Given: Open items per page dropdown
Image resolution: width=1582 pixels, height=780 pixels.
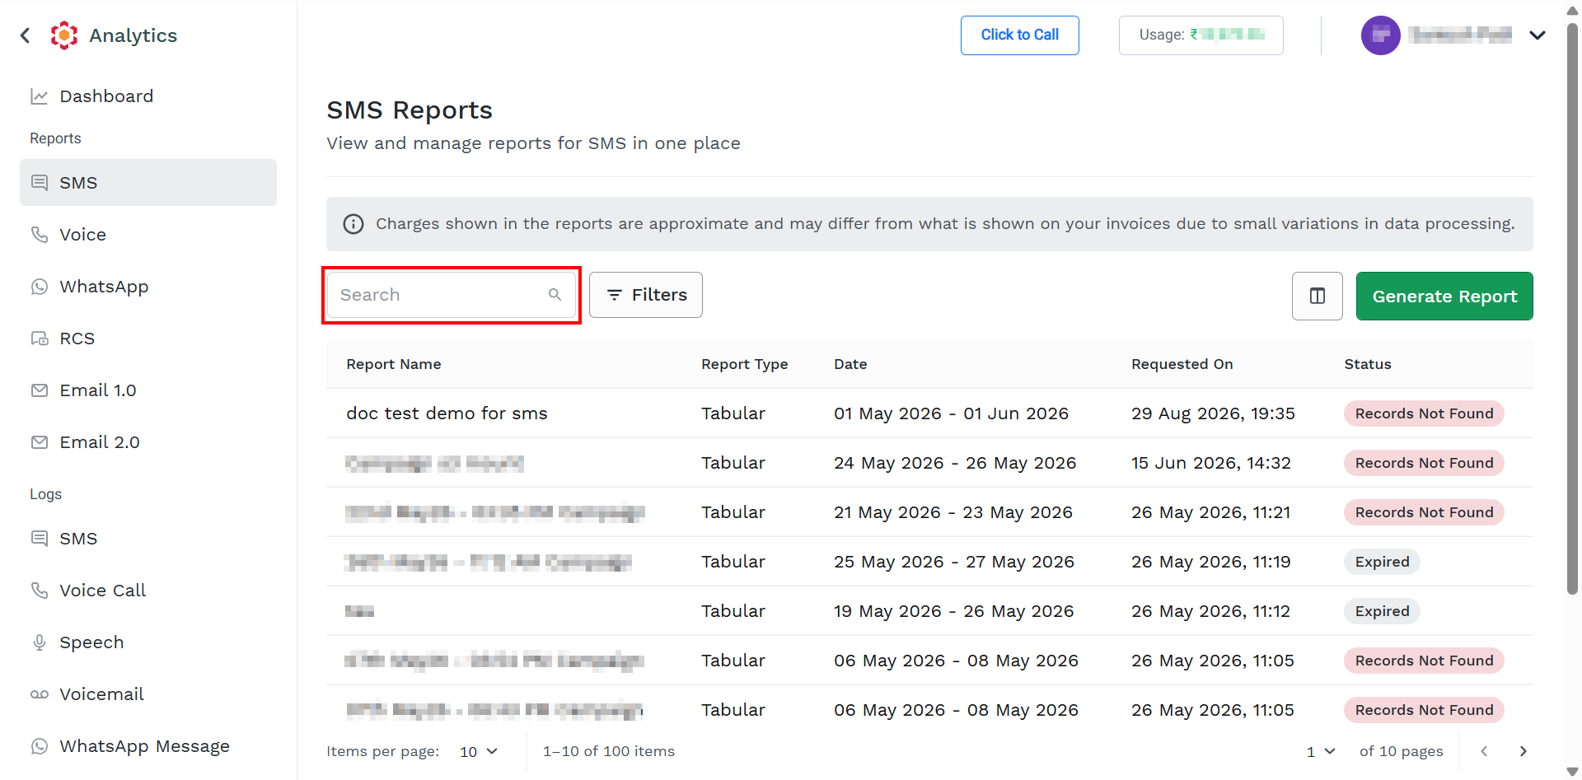Looking at the screenshot, I should (x=479, y=751).
